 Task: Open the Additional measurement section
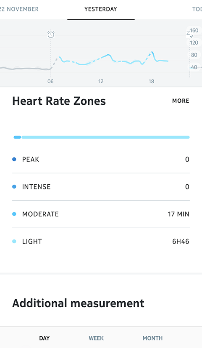(x=78, y=303)
